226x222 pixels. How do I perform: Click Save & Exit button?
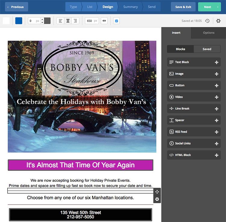click(x=183, y=7)
